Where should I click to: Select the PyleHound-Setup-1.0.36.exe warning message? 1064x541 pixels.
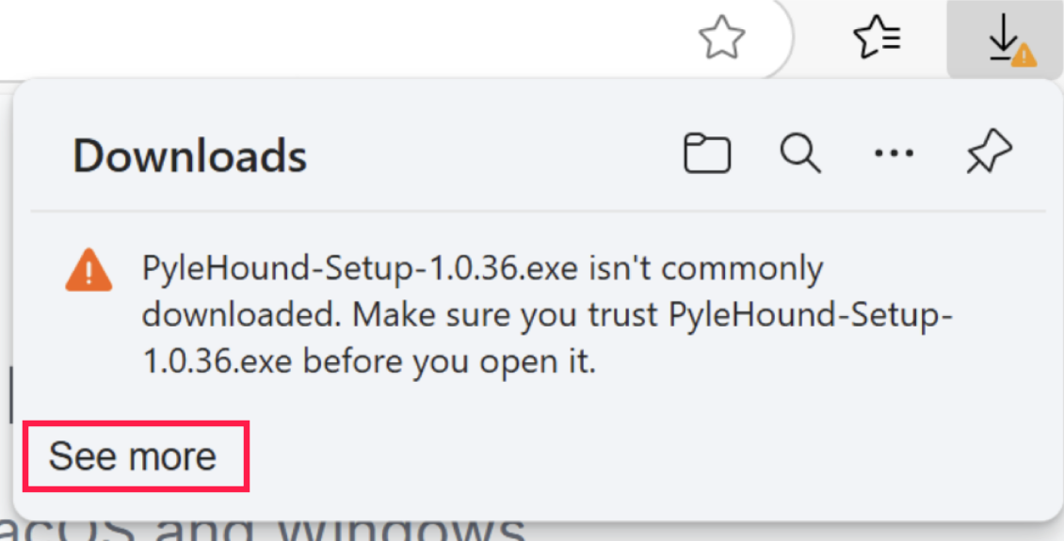pos(546,315)
